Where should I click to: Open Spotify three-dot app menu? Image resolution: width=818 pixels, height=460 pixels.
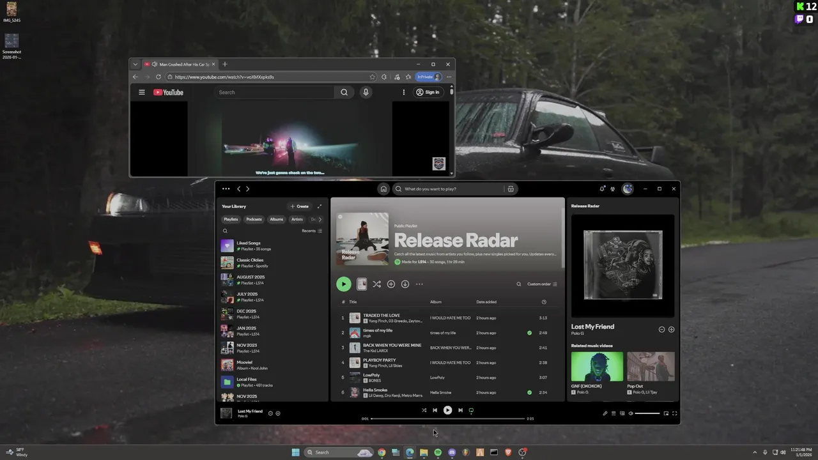click(226, 189)
